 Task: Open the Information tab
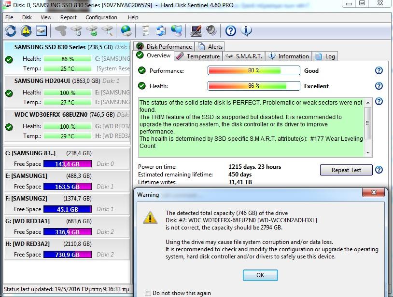(289, 56)
